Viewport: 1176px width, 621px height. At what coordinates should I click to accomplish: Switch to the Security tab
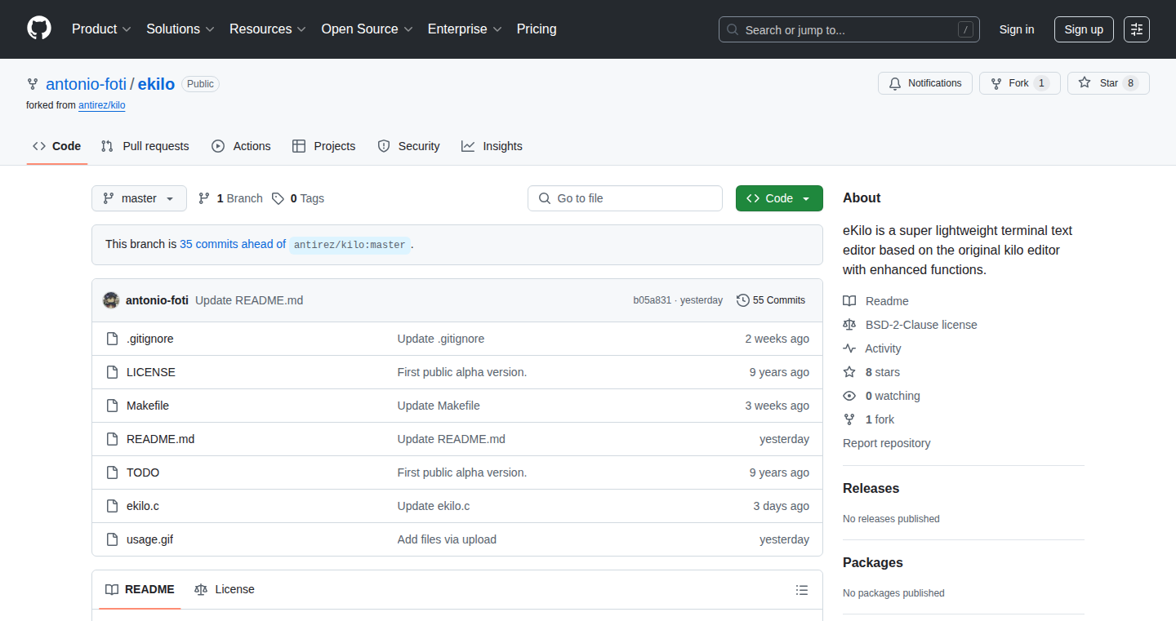[x=408, y=146]
